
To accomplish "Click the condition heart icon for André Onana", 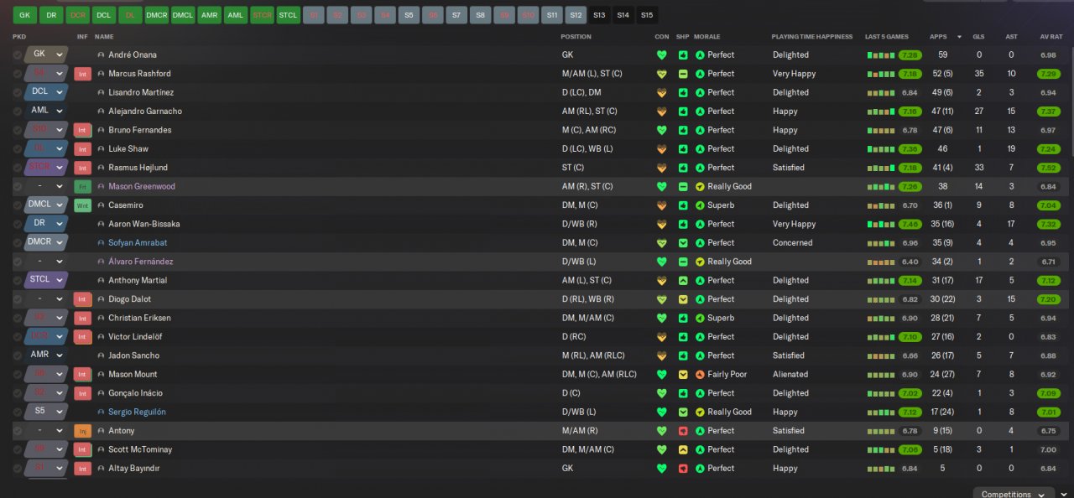I will pos(661,54).
